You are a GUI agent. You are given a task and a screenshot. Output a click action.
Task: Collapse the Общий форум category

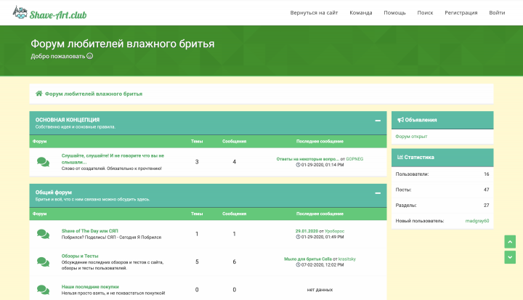(x=378, y=193)
